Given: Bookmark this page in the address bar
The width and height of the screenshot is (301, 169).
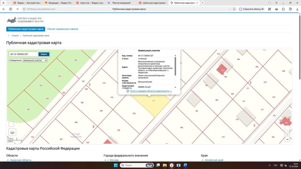Looking at the screenshot, I should pos(234,9).
